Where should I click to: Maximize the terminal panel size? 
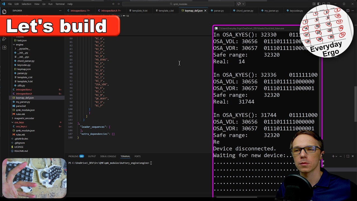coord(348,156)
